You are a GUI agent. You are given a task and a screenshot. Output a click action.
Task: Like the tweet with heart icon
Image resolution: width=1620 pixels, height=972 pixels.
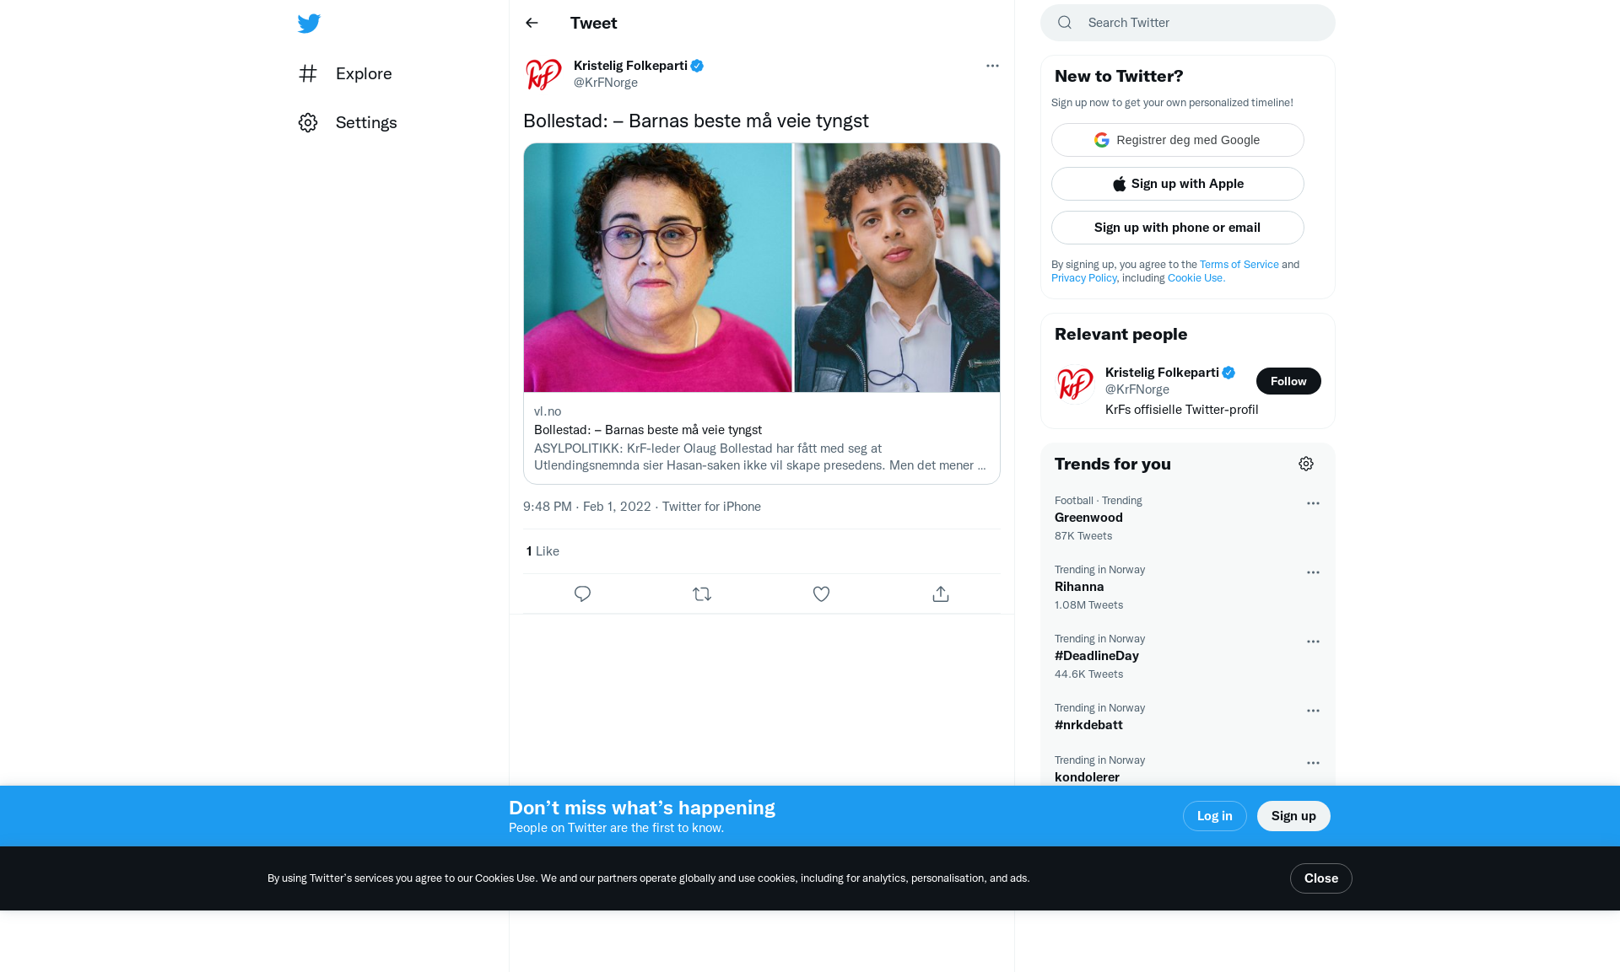(x=821, y=594)
